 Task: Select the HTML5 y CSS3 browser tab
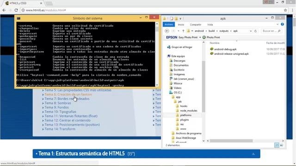pos(24,3)
